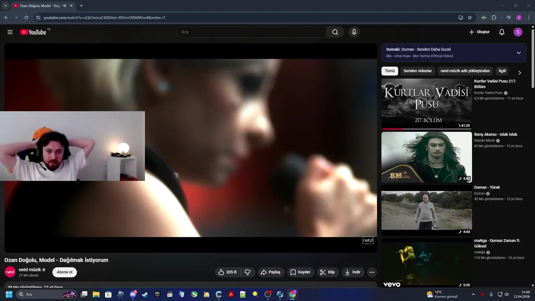Open Chrome three-dot menu
The image size is (535, 301).
(528, 18)
